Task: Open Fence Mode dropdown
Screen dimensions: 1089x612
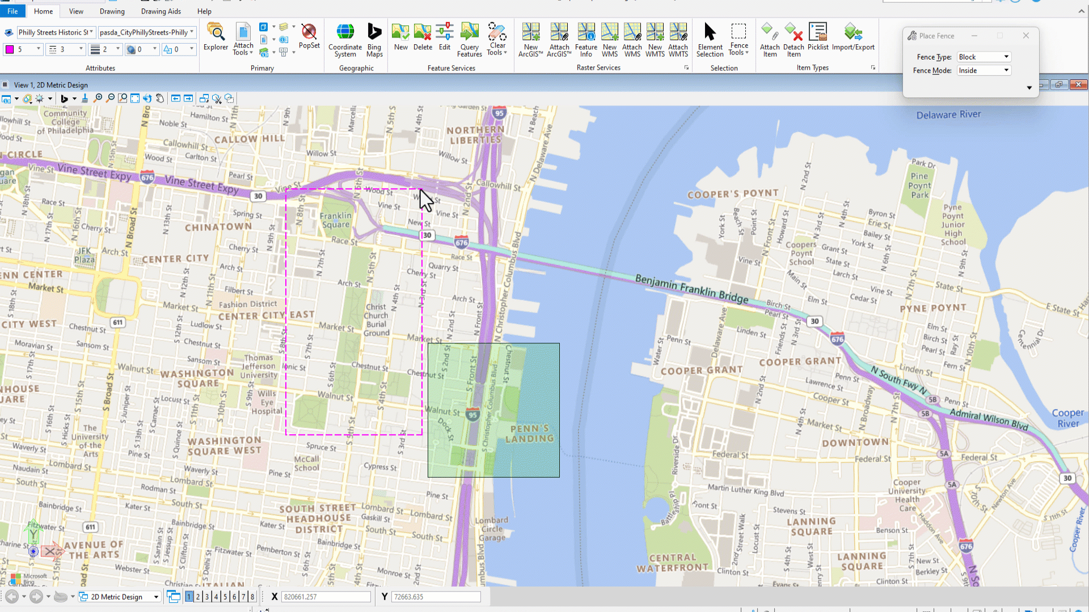Action: click(x=984, y=70)
